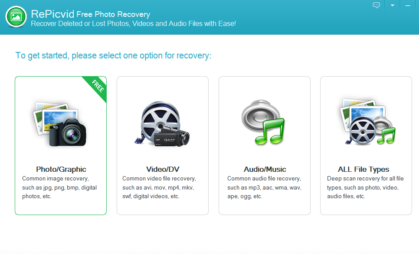The height and width of the screenshot is (254, 419).
Task: Click the Recover Deleted or Lost Photos tagline
Action: click(x=133, y=24)
